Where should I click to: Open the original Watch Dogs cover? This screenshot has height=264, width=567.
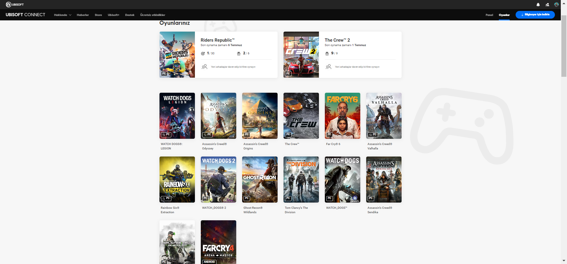tap(343, 180)
